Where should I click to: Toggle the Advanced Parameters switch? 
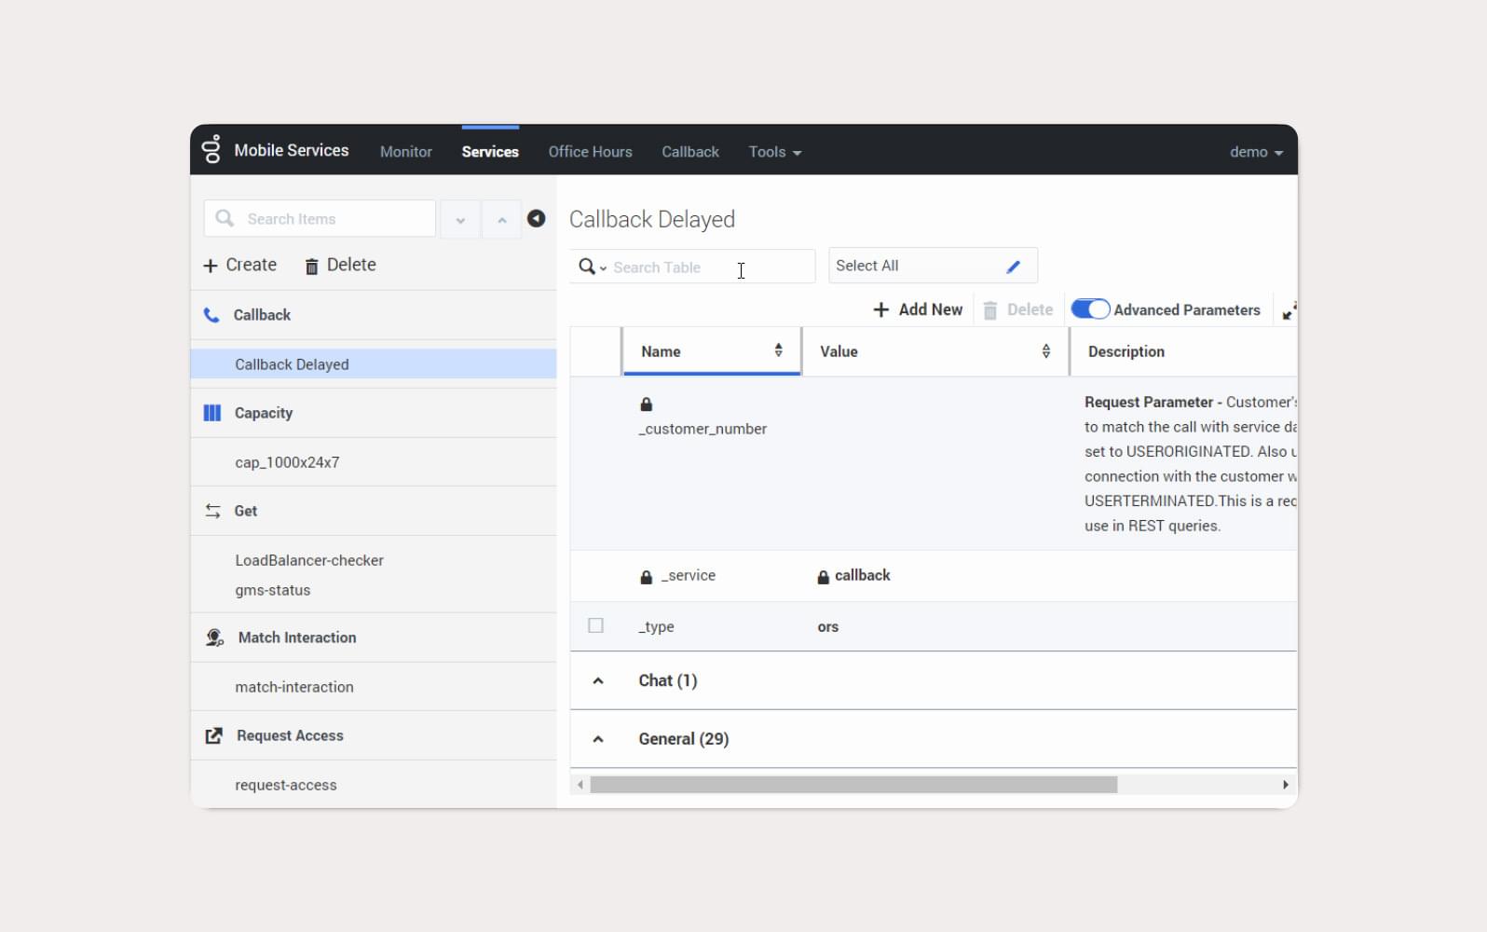point(1089,309)
